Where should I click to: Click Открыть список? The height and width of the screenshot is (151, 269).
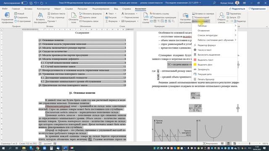click(222, 18)
